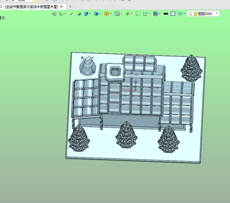Click the monitor display settings icon
230x203 pixels.
[x=155, y=14]
